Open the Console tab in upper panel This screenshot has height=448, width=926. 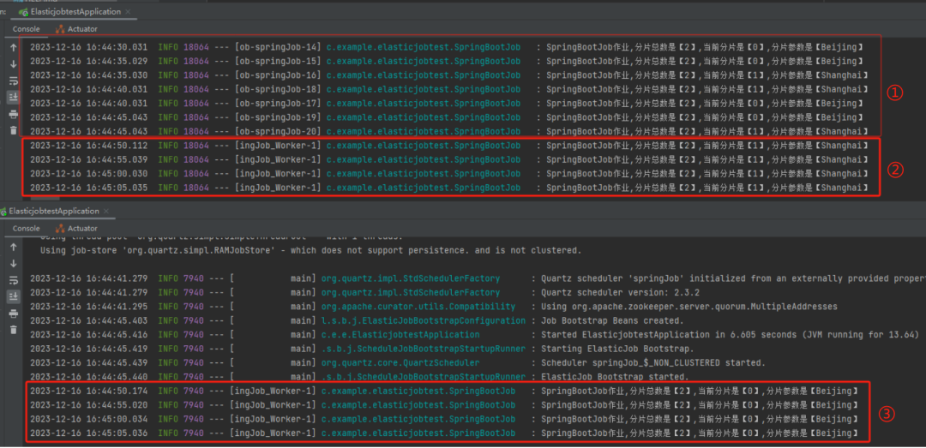(27, 28)
